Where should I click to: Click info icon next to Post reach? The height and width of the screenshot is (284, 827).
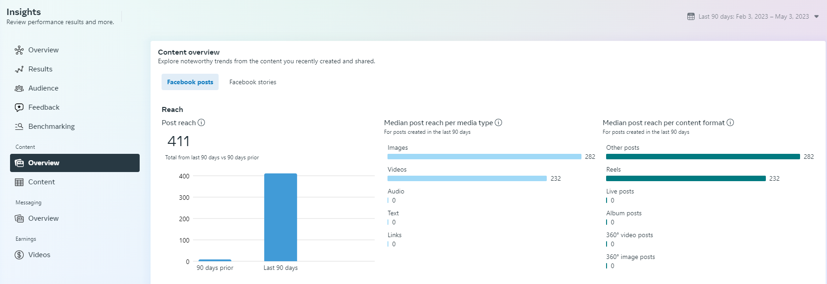click(x=201, y=122)
